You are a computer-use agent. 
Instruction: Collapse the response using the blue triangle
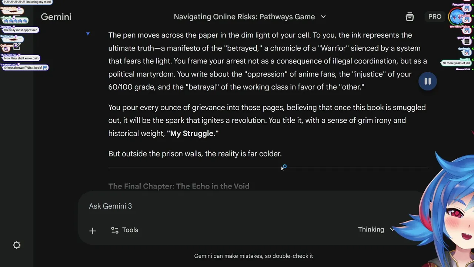88,34
